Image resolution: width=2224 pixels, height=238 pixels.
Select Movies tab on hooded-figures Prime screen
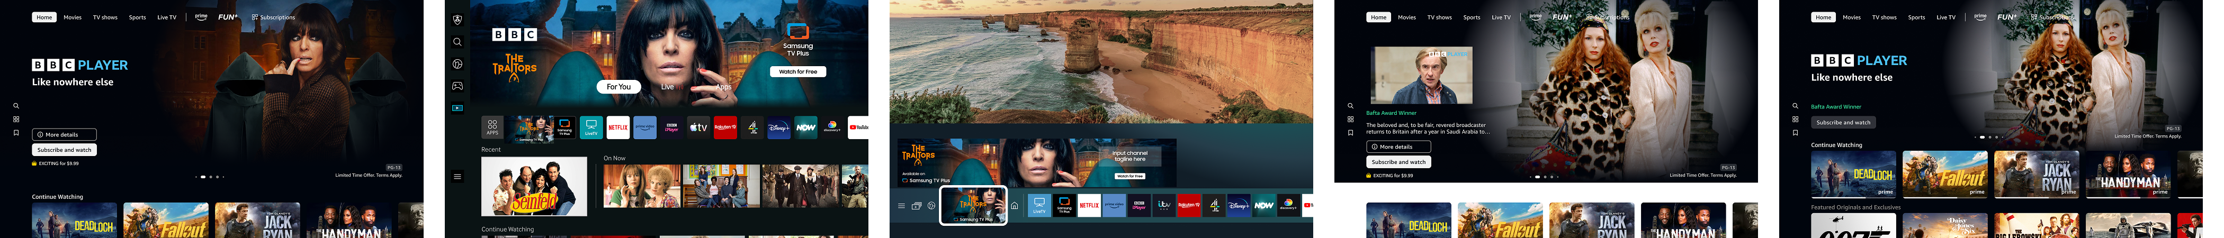tap(73, 17)
